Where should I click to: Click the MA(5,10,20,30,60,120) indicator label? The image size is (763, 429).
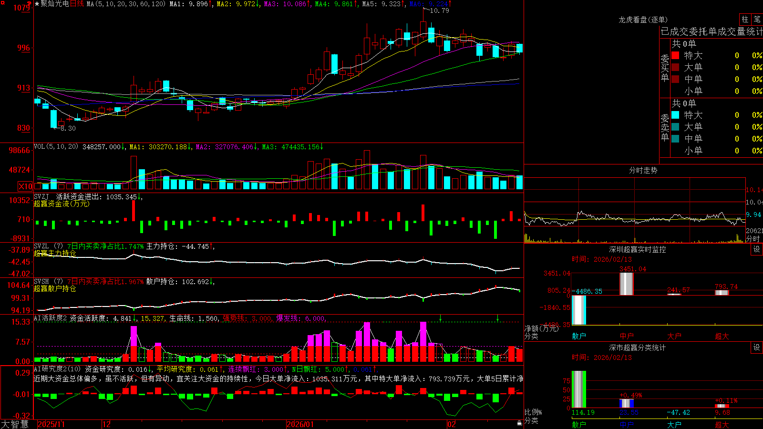(126, 4)
